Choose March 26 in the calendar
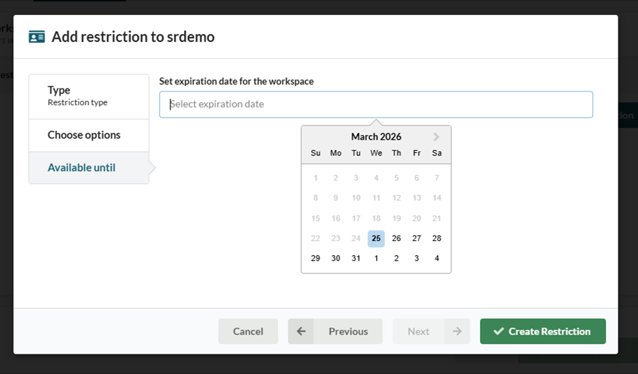 coord(396,238)
